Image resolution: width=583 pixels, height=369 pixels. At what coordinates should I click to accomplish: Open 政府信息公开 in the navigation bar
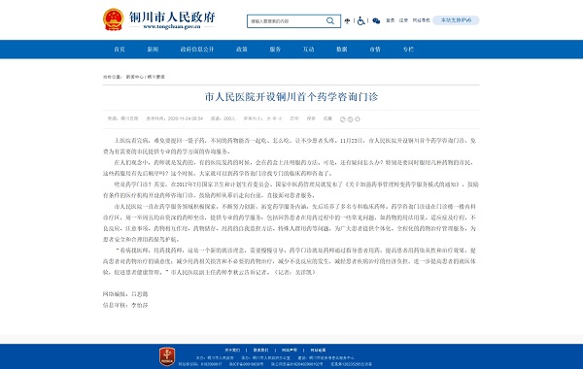pos(197,50)
